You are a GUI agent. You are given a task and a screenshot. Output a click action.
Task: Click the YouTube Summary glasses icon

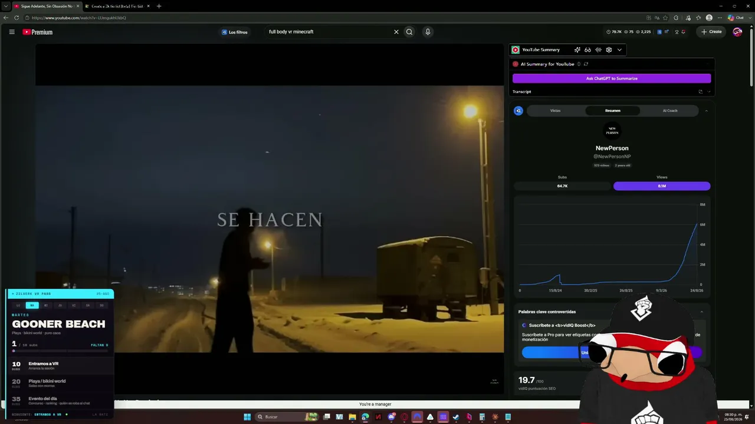coord(587,50)
